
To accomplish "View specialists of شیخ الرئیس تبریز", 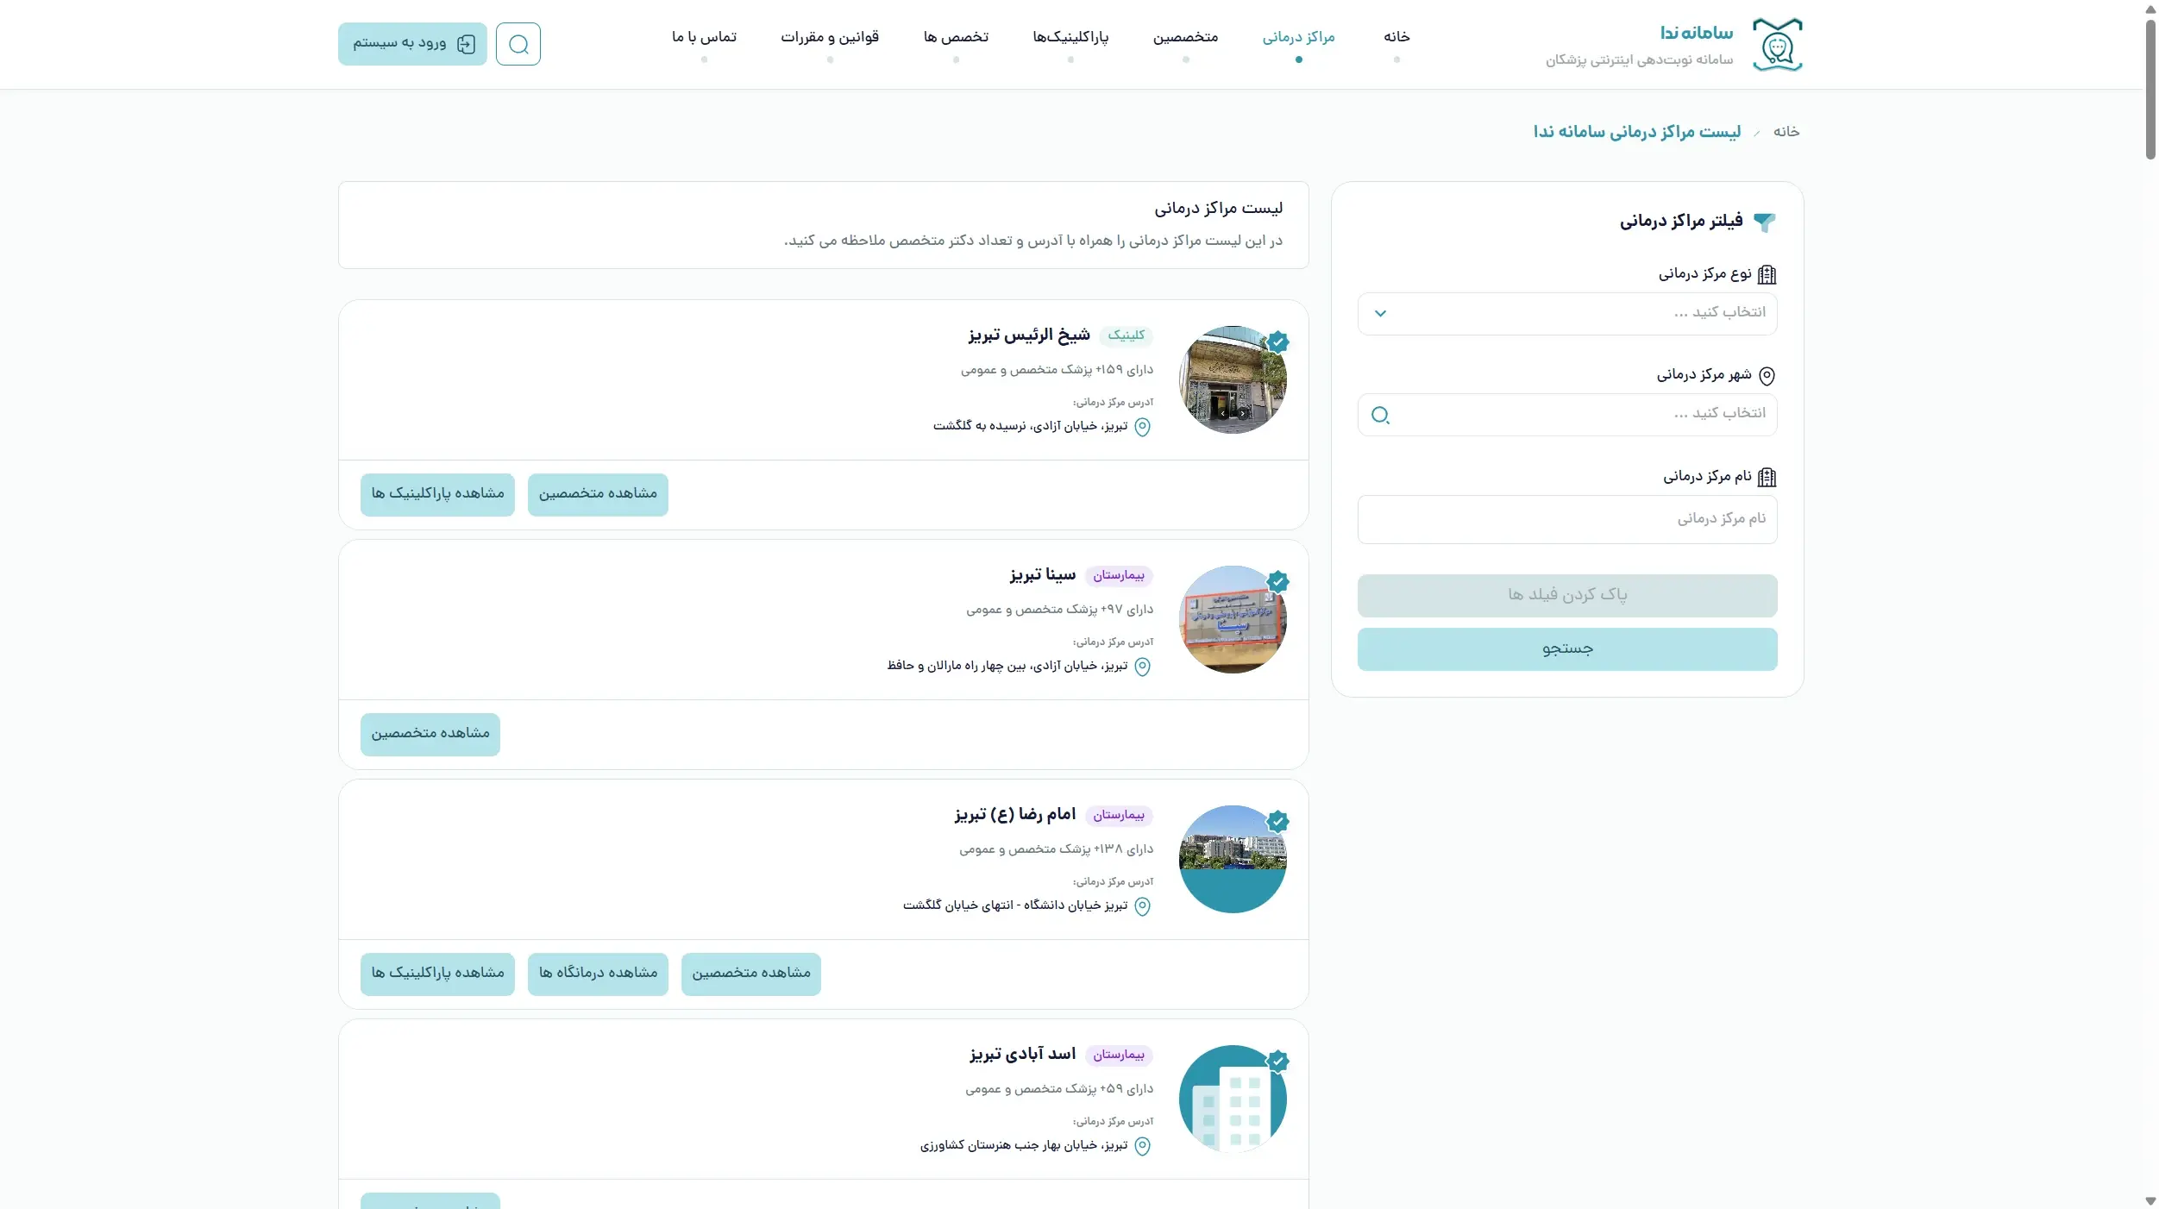I will (x=598, y=495).
